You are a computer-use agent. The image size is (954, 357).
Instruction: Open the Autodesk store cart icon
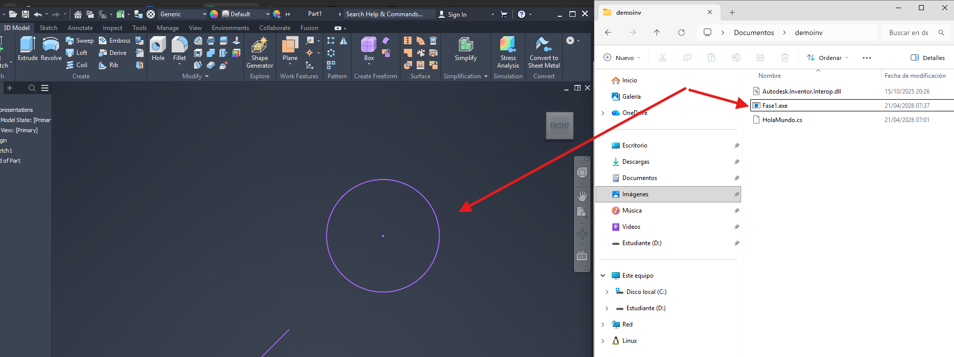(x=504, y=14)
